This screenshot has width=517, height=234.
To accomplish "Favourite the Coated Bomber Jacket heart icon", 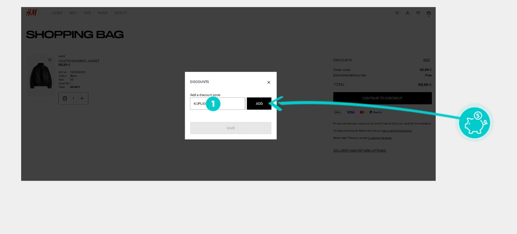I will [x=50, y=60].
